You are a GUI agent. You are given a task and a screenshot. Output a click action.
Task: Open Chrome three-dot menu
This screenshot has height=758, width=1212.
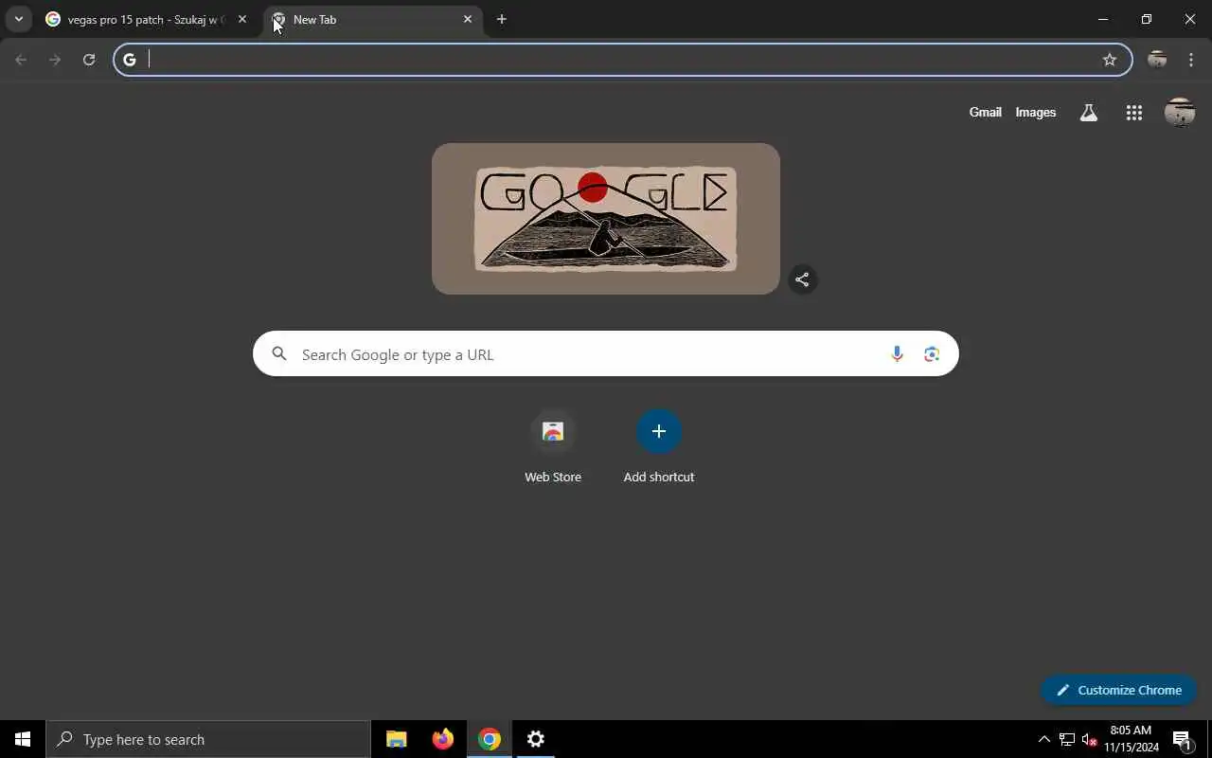click(1191, 60)
